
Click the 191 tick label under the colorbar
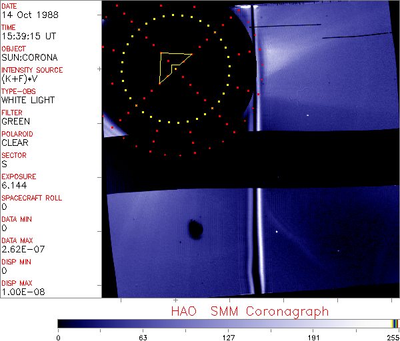(313, 336)
